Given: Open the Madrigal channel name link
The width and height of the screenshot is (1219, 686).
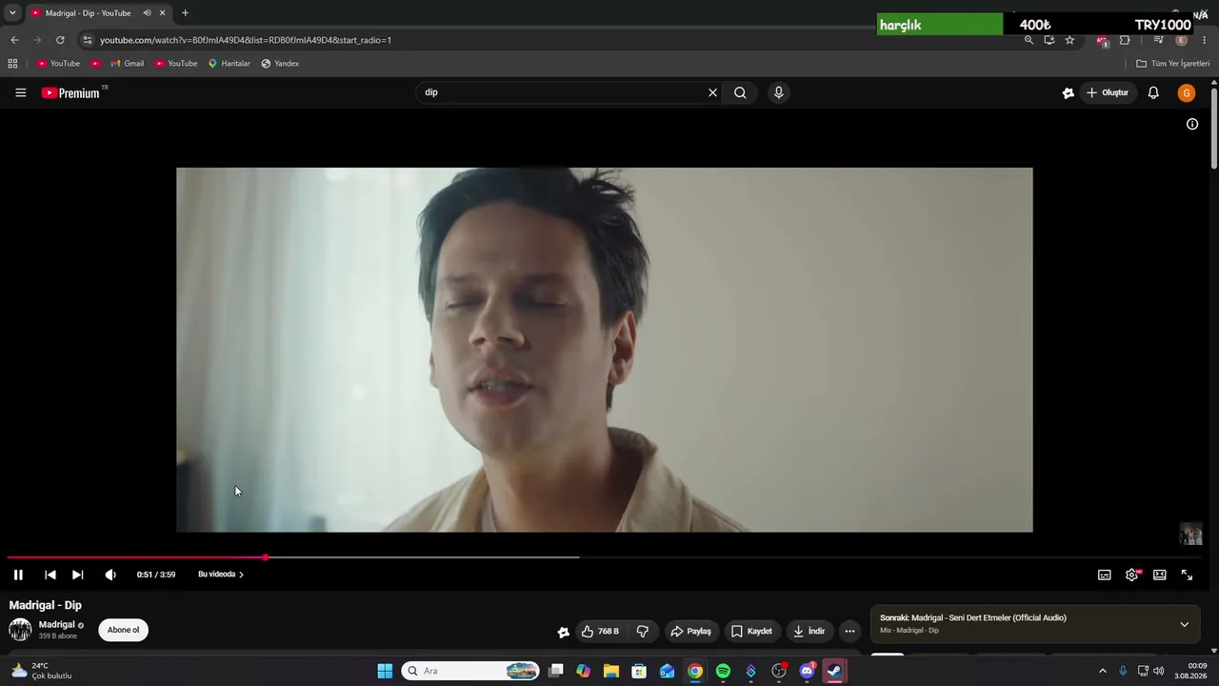Looking at the screenshot, I should pyautogui.click(x=56, y=625).
